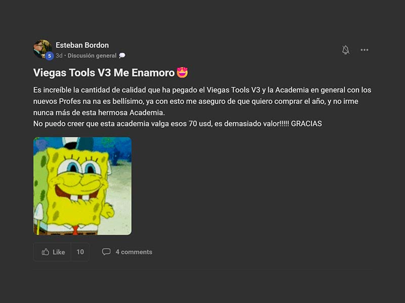Open the post title Viegas Tools V3 Me Enamoro
The height and width of the screenshot is (303, 405).
tap(104, 73)
